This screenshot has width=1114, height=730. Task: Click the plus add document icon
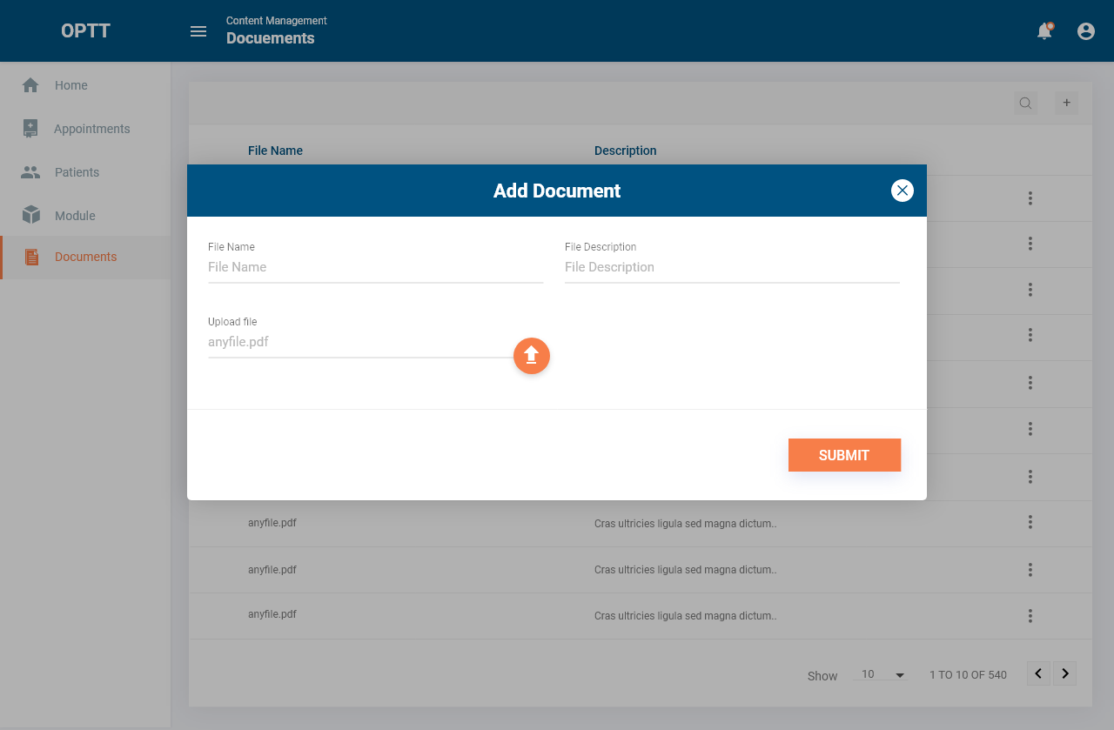(x=1067, y=103)
